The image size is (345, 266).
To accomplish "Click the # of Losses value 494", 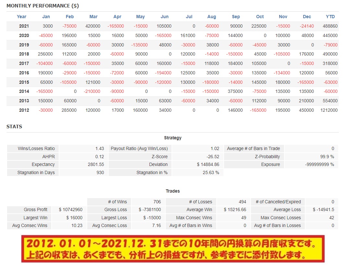I will click(243, 202).
